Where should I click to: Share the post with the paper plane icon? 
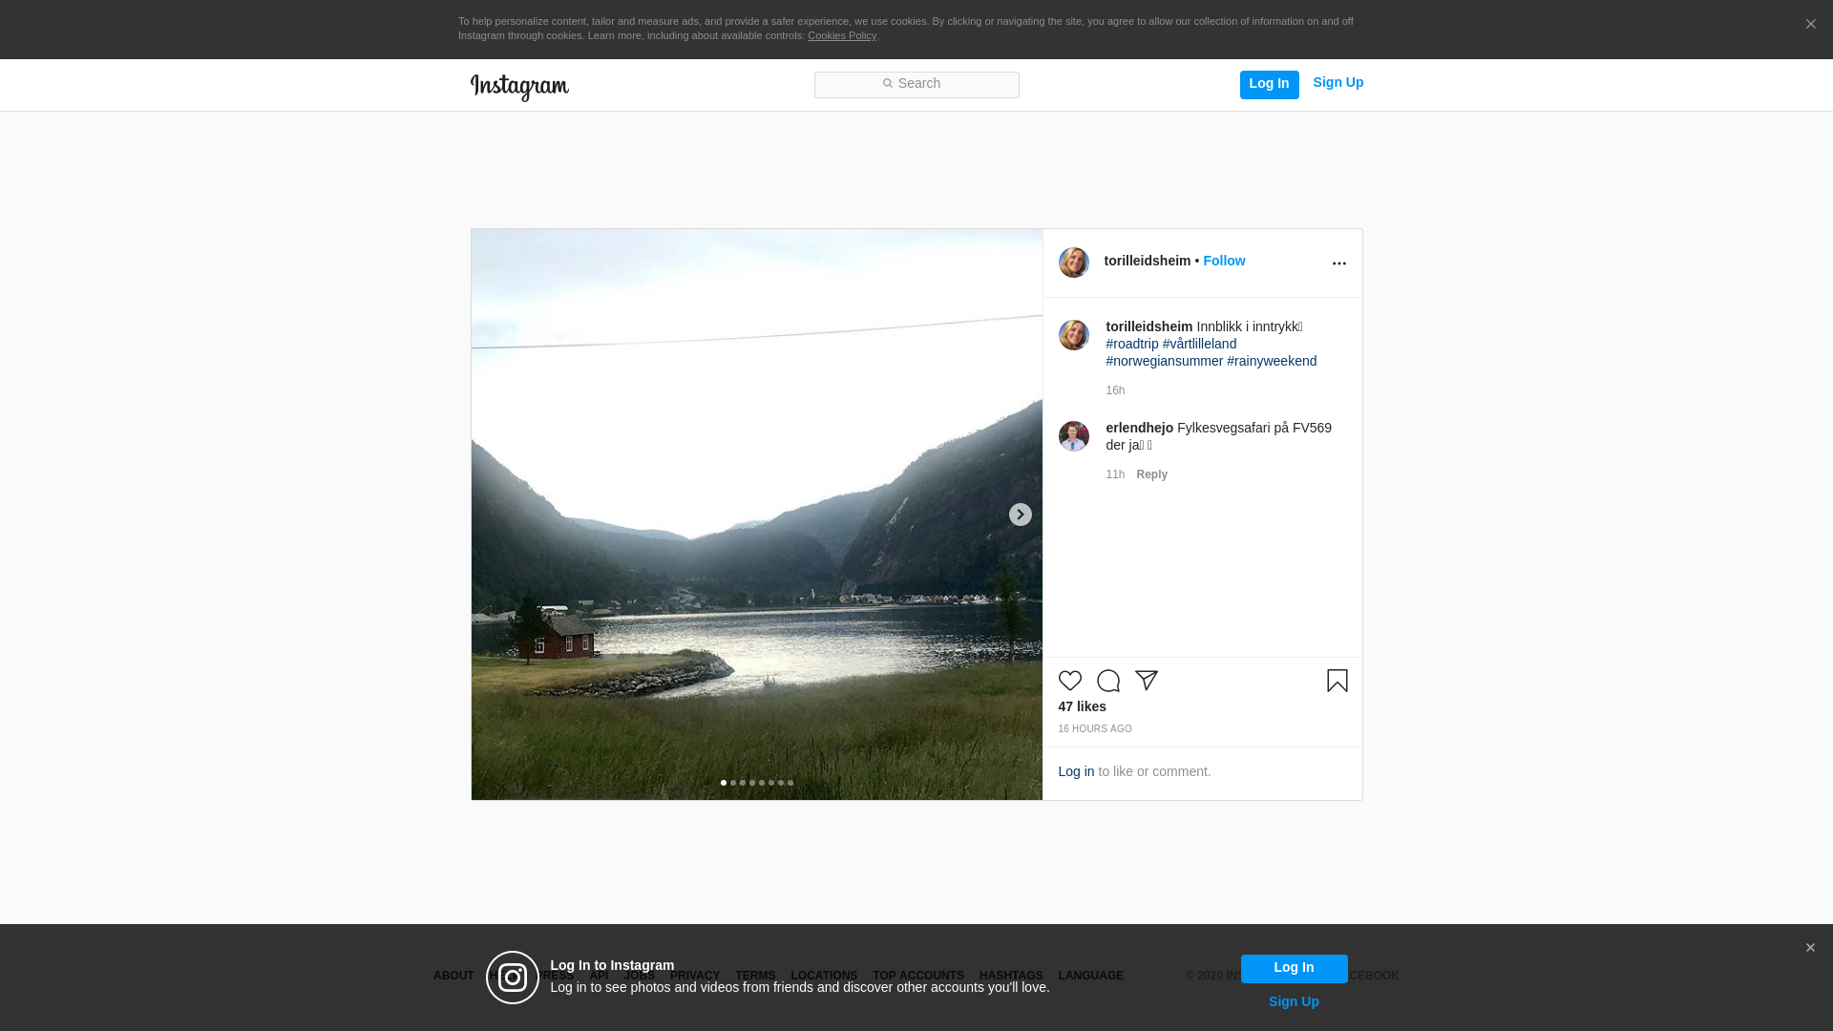click(x=1147, y=681)
